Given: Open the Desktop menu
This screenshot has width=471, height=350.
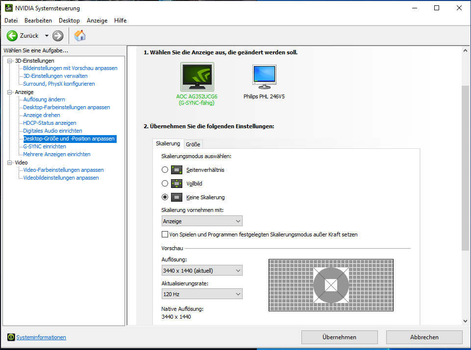Looking at the screenshot, I should tap(70, 21).
